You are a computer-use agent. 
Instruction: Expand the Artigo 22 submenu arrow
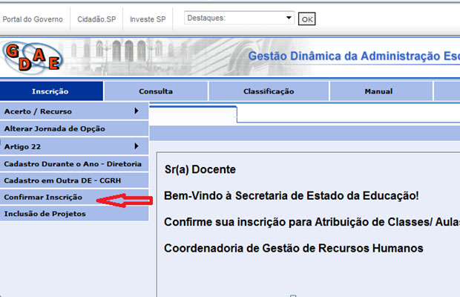(x=137, y=146)
